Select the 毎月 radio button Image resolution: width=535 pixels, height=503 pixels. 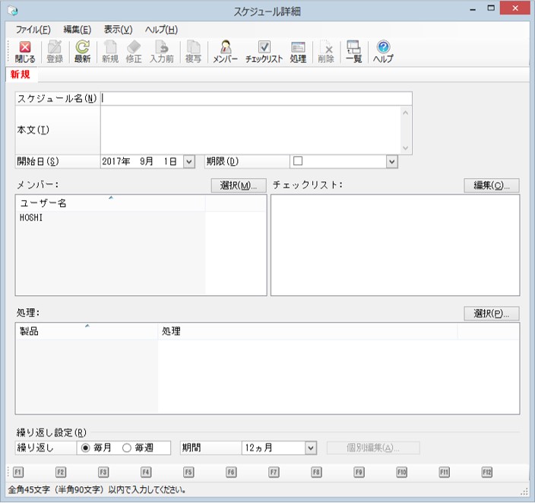point(85,447)
